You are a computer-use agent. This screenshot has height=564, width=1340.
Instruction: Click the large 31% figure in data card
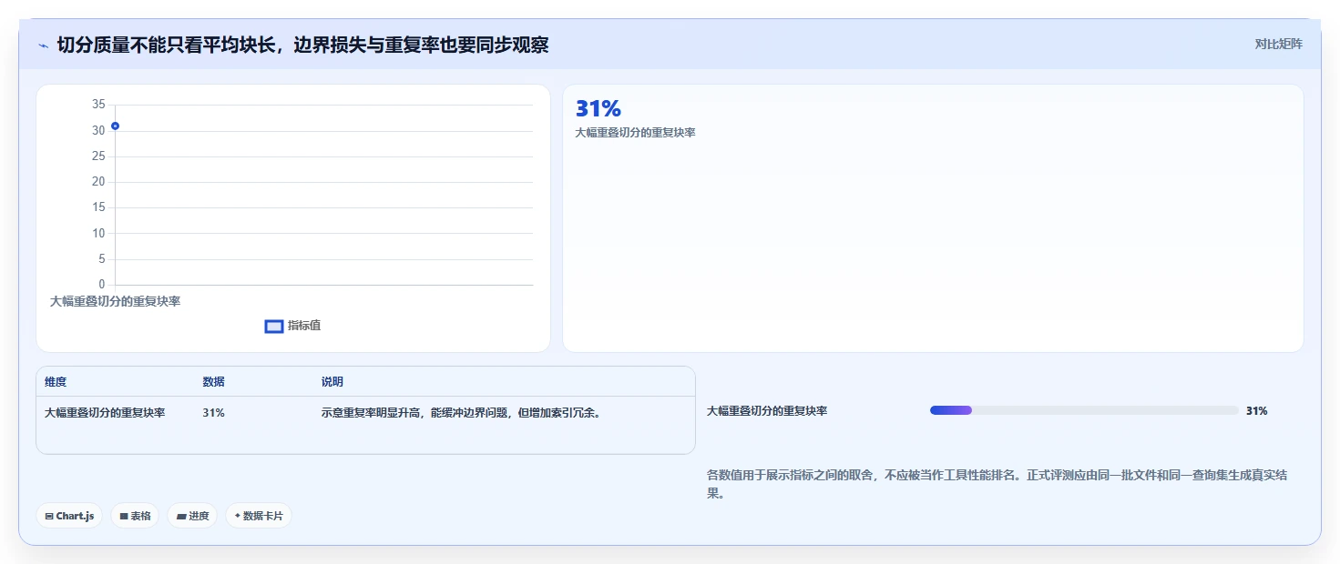tap(598, 108)
